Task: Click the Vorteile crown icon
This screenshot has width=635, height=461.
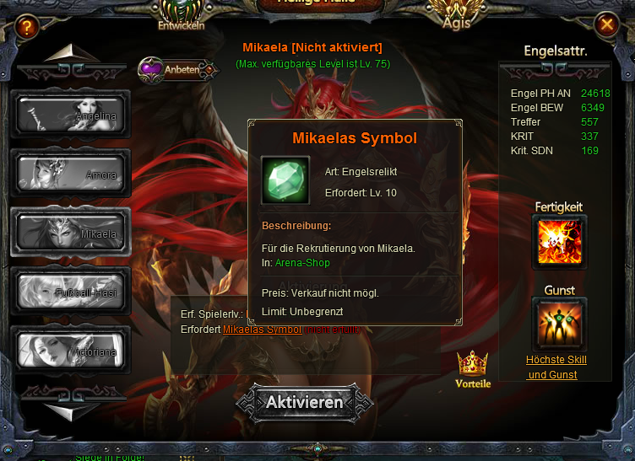Action: [473, 369]
